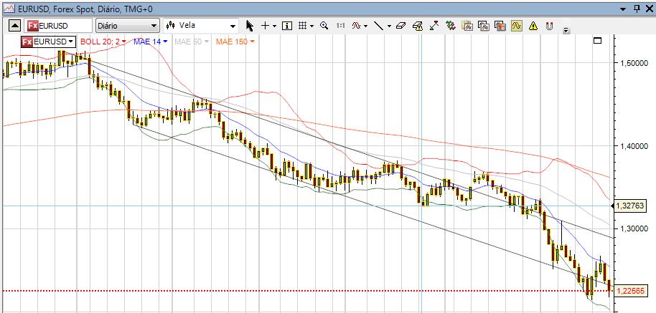
Task: Maximize the chart pane via square icon
Action: tap(597, 41)
